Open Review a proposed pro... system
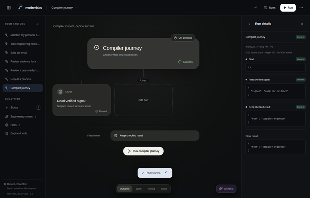This screenshot has width=310, height=198. (x=23, y=70)
